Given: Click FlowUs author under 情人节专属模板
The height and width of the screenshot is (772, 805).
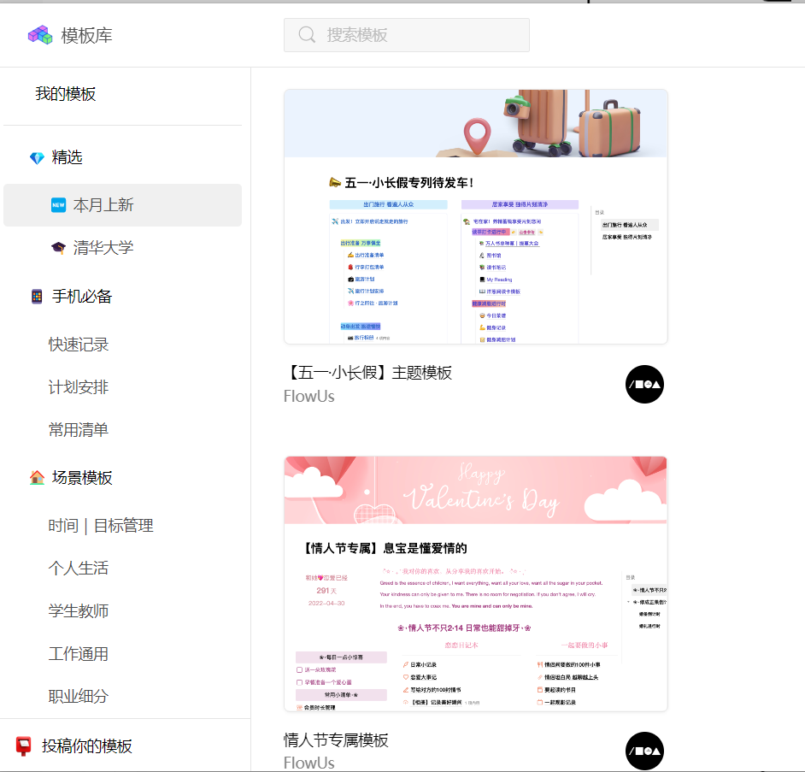Looking at the screenshot, I should [x=309, y=763].
